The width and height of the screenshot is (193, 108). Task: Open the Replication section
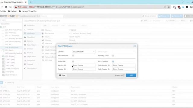pos(31,57)
